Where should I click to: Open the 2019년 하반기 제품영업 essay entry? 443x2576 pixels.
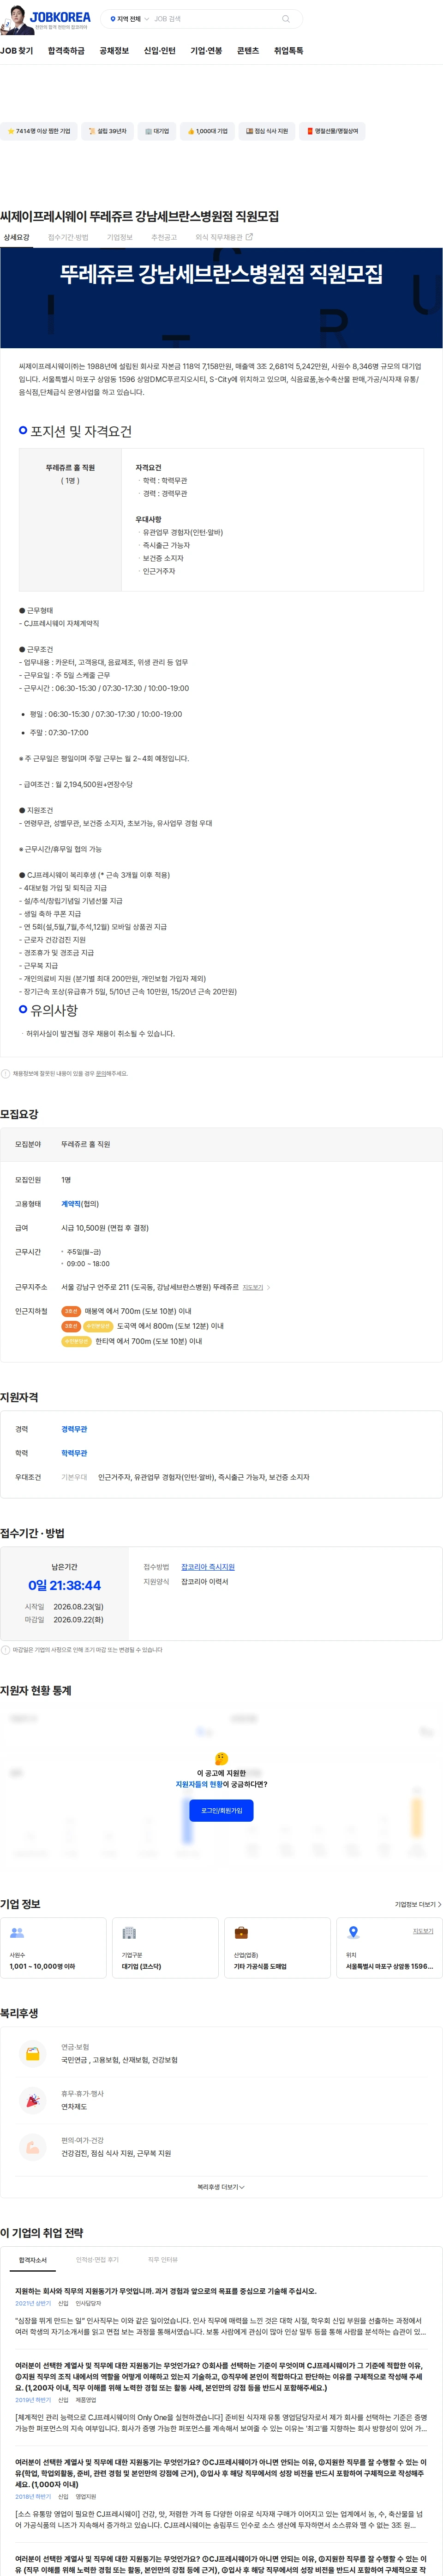click(x=221, y=2398)
